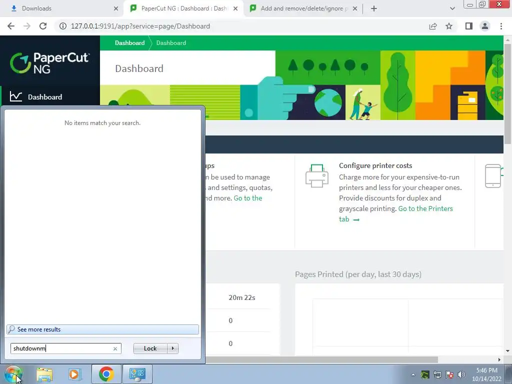512x384 pixels.
Task: Click the horizontal scrollbar right arrow
Action: pyautogui.click(x=499, y=359)
